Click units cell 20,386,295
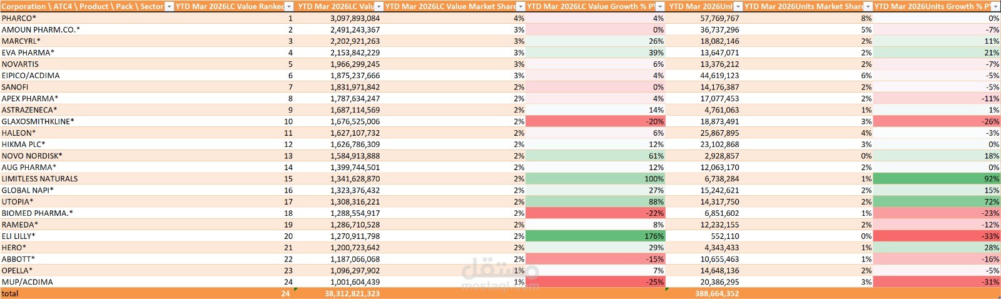The width and height of the screenshot is (1001, 299). point(719,281)
